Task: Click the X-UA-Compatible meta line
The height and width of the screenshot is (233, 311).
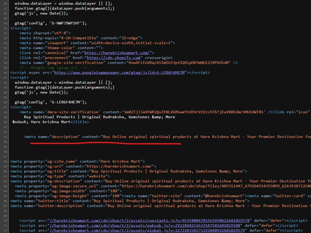Action: tap(81, 38)
